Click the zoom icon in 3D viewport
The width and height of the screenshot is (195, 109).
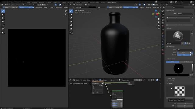159,19
